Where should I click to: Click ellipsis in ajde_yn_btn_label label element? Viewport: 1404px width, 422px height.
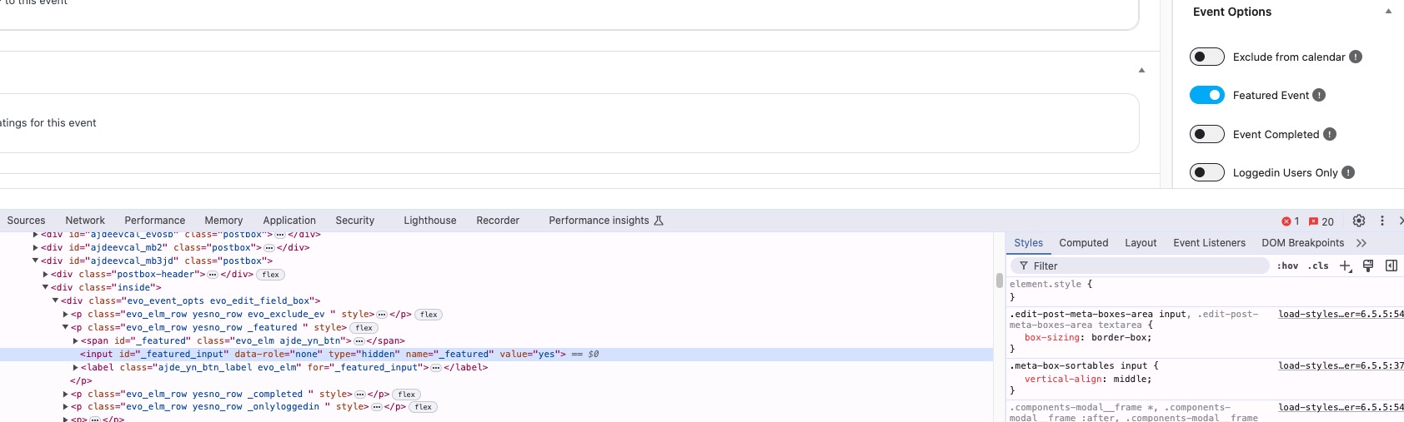pos(436,368)
